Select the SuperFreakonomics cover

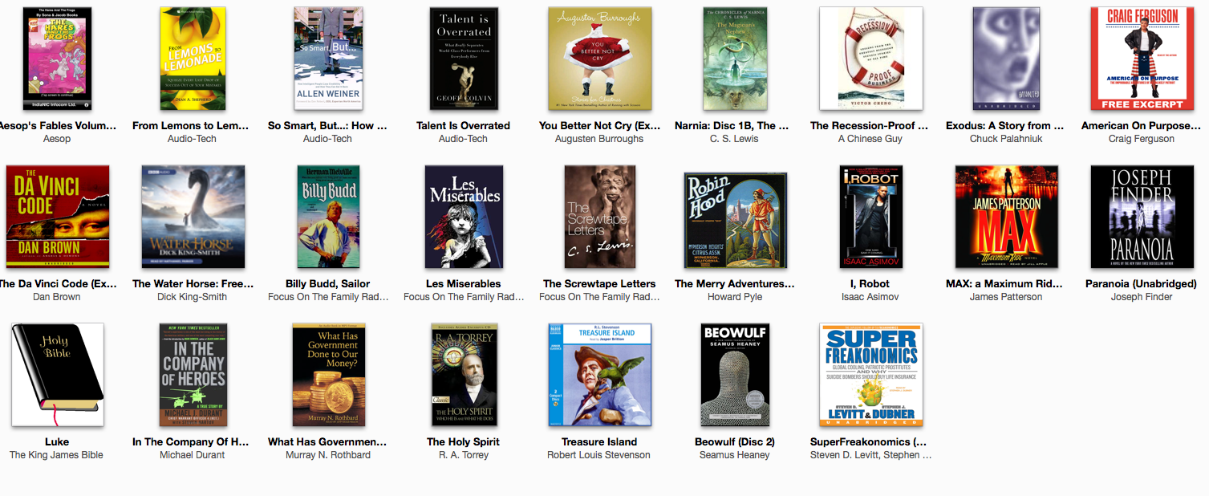(870, 375)
